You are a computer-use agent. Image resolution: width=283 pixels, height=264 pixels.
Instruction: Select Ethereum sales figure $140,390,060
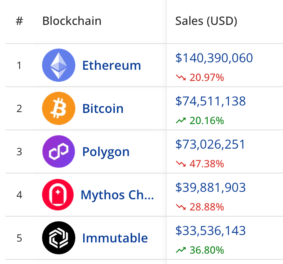click(214, 58)
